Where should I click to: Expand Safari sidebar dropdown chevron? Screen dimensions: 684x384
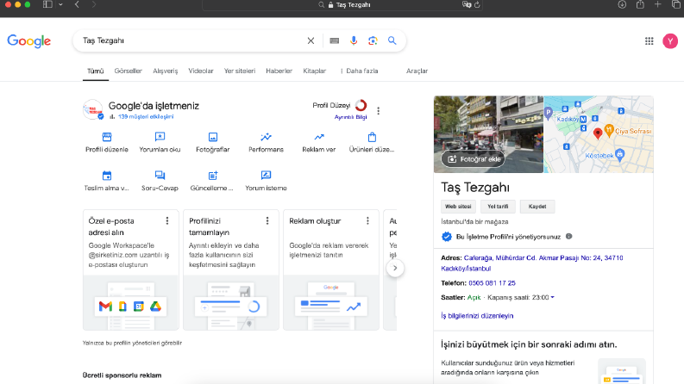(60, 4)
